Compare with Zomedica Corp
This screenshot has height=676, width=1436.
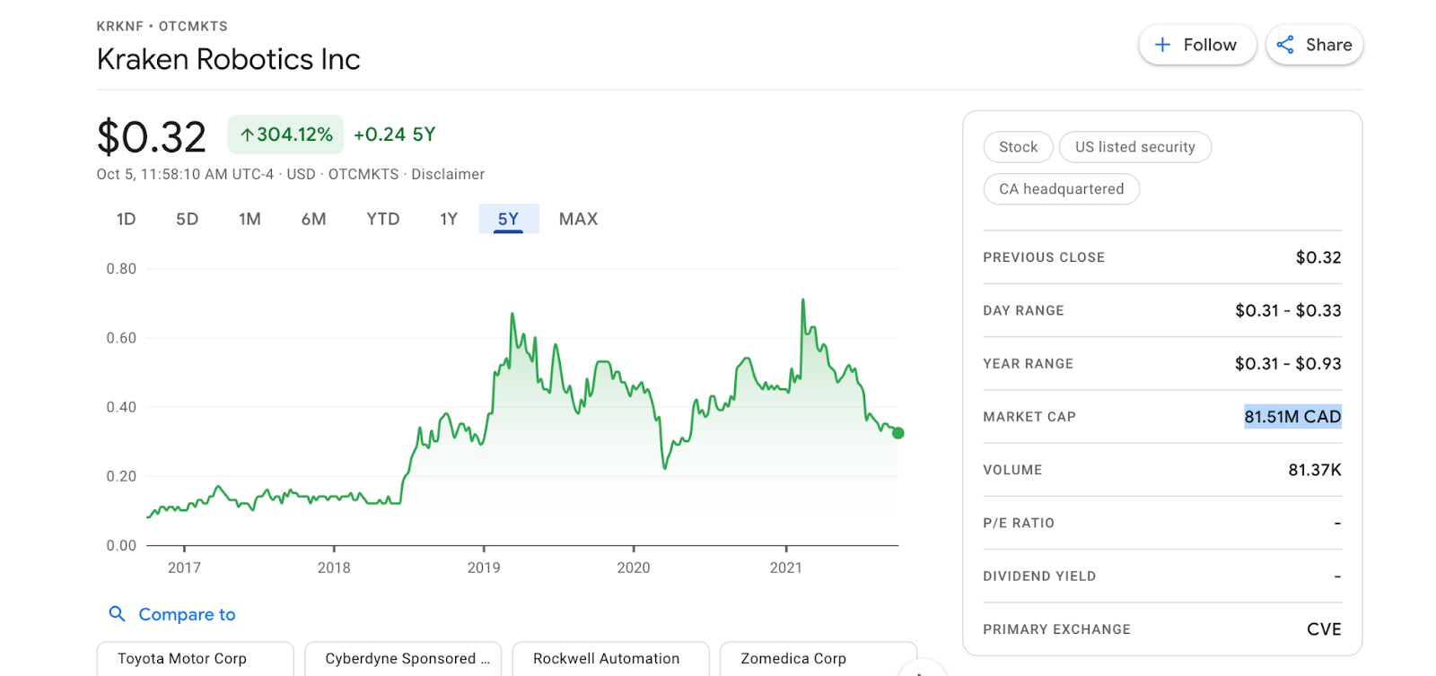pyautogui.click(x=819, y=658)
